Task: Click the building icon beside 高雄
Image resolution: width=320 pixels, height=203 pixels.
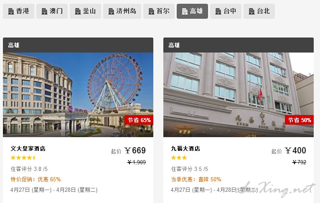Action: pos(185,11)
